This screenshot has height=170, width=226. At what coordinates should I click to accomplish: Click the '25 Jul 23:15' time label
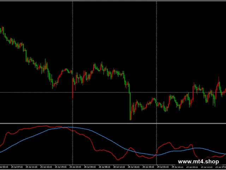coord(75,167)
